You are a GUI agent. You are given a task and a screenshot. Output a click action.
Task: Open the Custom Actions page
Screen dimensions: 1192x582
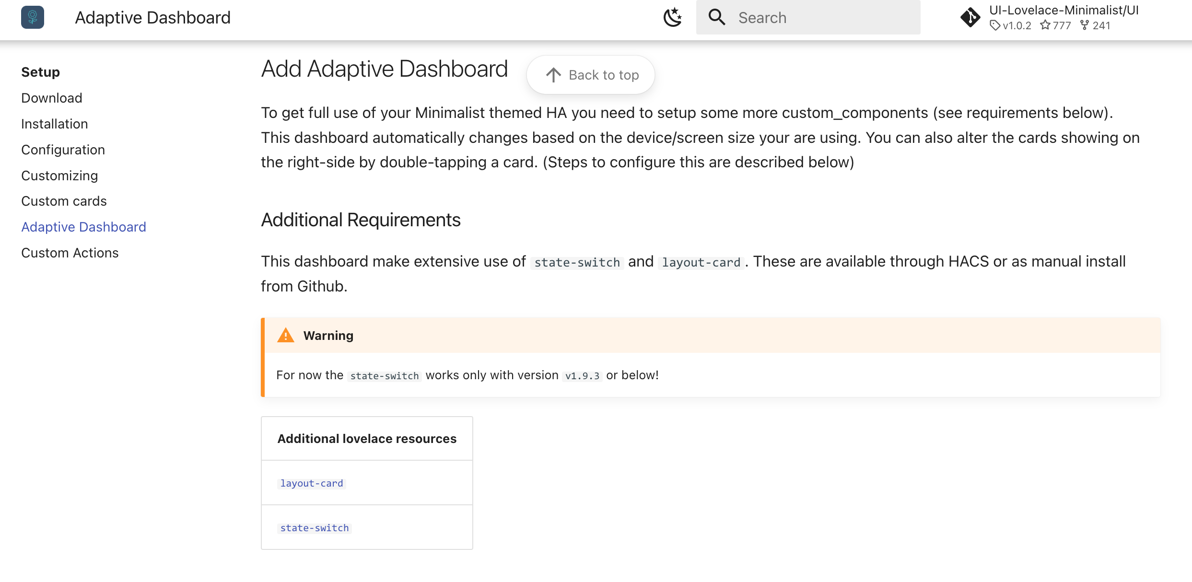[x=70, y=253]
